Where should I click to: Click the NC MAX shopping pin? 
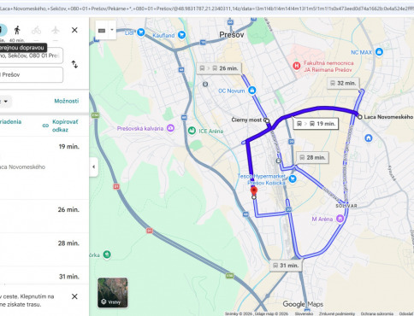point(379,52)
